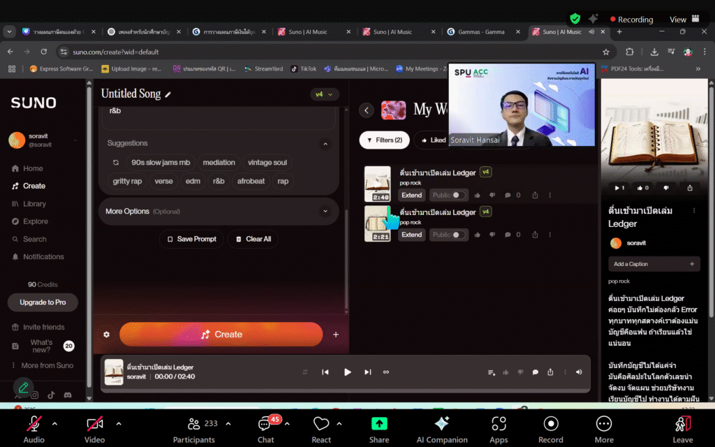Open the caret next to React
The height and width of the screenshot is (447, 715).
coord(339,424)
